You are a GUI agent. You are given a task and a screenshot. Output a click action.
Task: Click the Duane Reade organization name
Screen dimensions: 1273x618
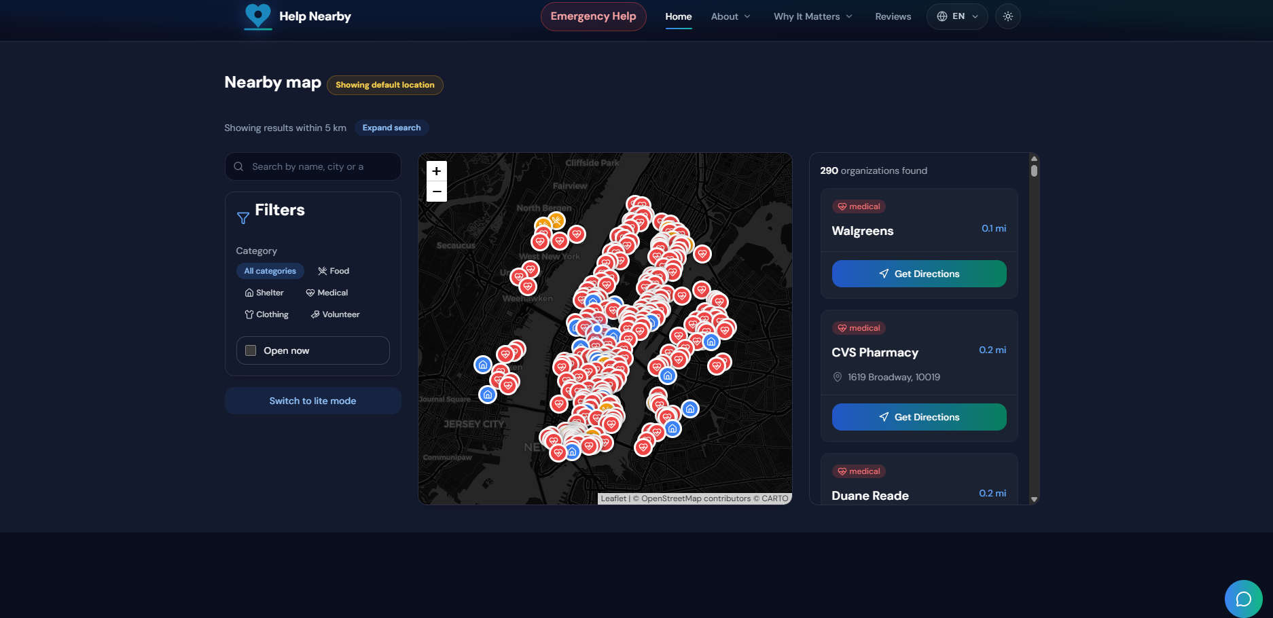pyautogui.click(x=870, y=496)
